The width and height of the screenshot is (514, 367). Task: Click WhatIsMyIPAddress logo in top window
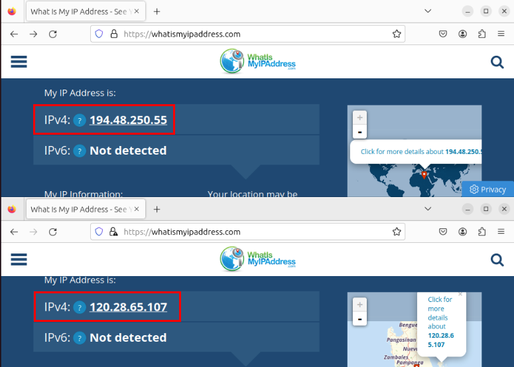257,61
